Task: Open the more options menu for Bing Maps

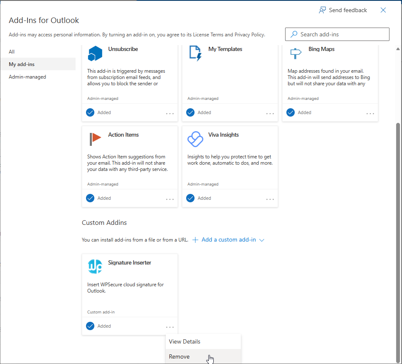Action: (370, 113)
